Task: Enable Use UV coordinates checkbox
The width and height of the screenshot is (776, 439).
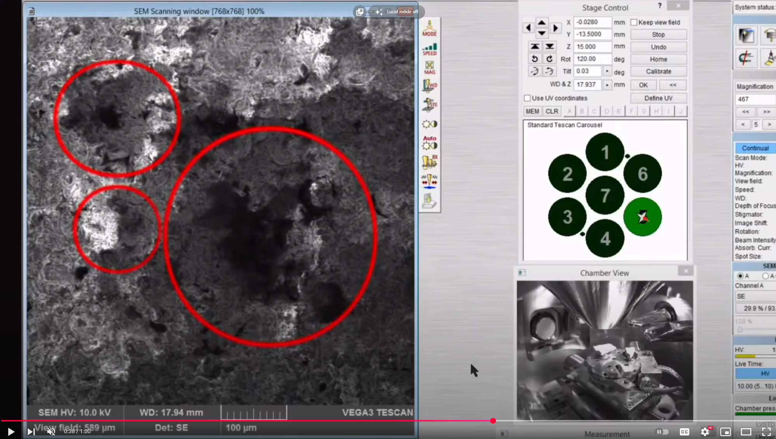Action: (x=527, y=98)
